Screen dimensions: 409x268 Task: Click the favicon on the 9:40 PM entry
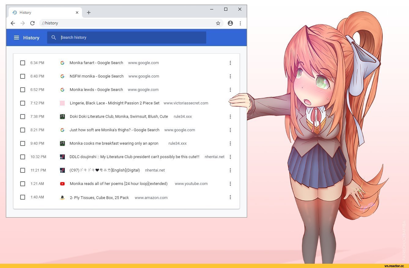(62, 143)
